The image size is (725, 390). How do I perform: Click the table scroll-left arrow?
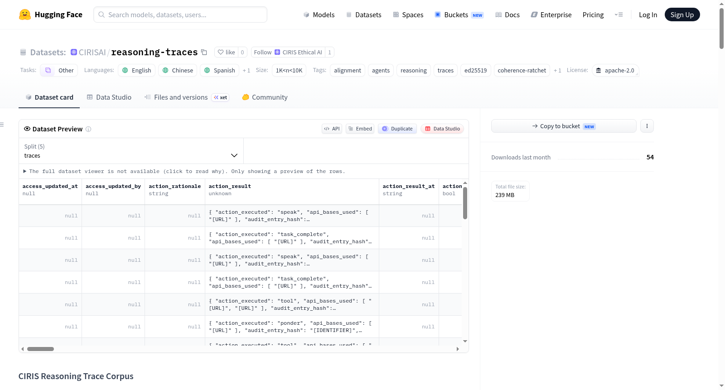tap(22, 349)
